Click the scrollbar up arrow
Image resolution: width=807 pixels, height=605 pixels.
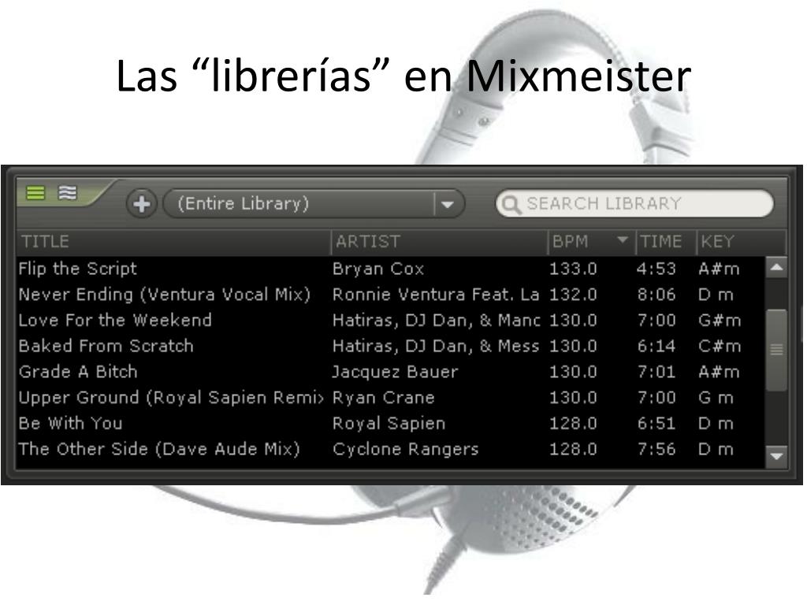(776, 267)
